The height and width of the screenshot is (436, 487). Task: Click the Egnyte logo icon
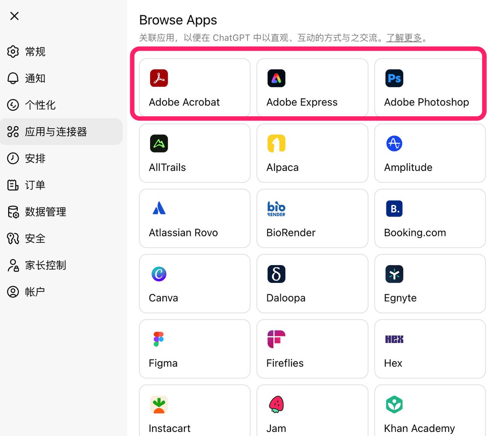[x=394, y=274]
